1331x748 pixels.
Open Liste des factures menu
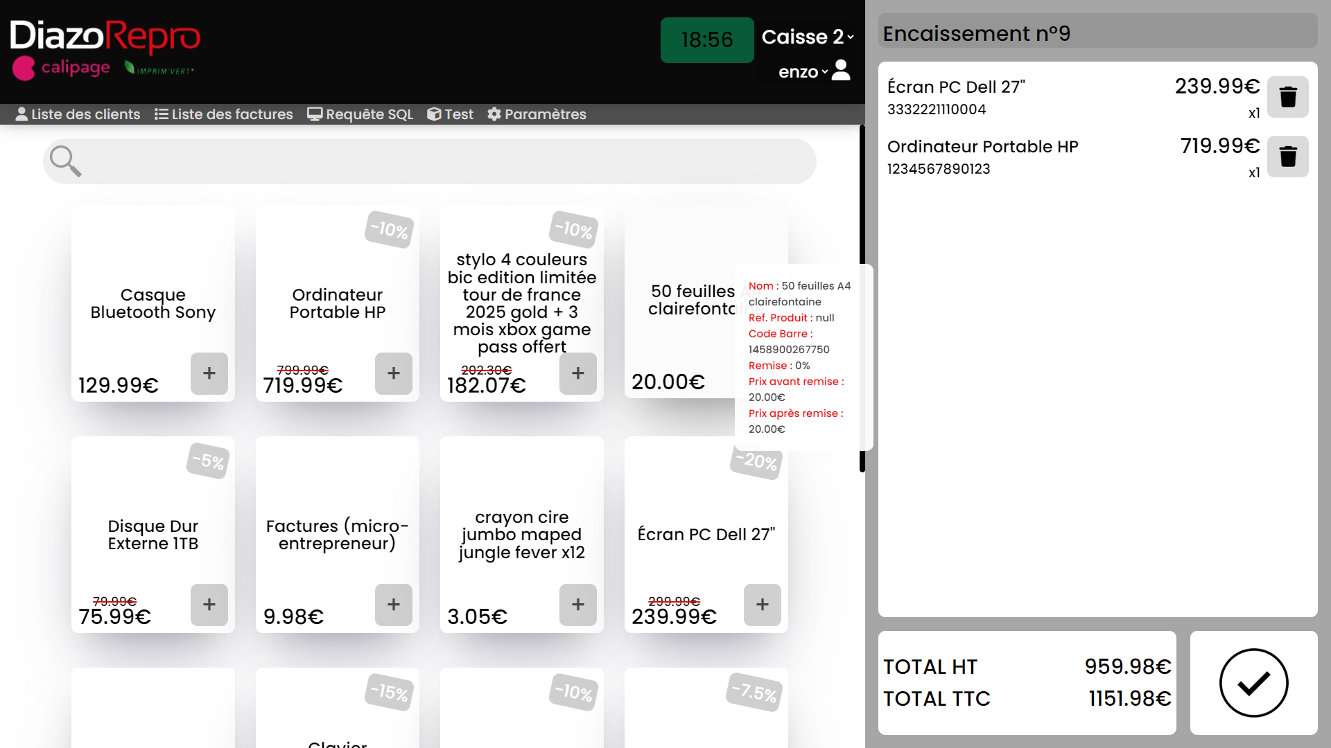(223, 114)
